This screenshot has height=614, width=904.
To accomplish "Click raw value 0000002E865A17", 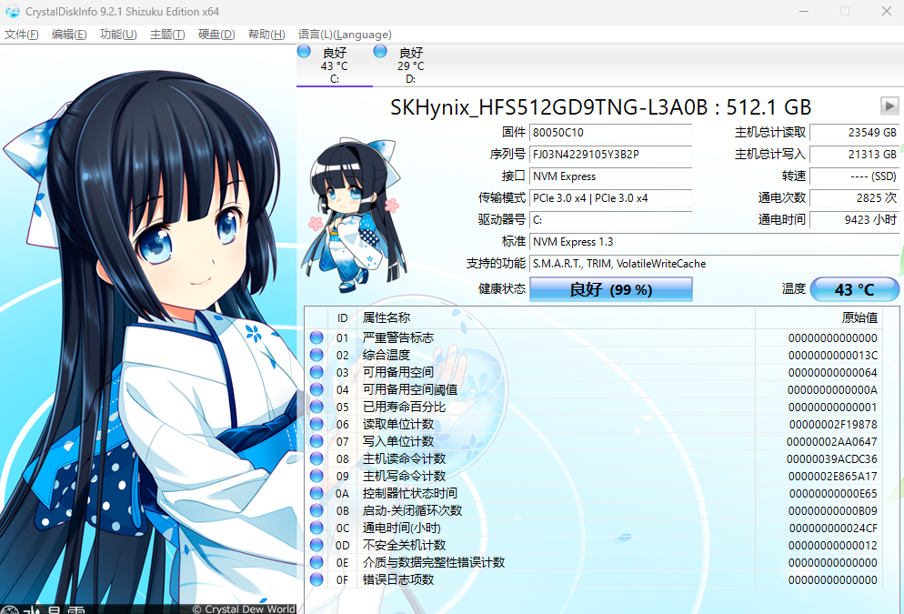I will pyautogui.click(x=832, y=477).
